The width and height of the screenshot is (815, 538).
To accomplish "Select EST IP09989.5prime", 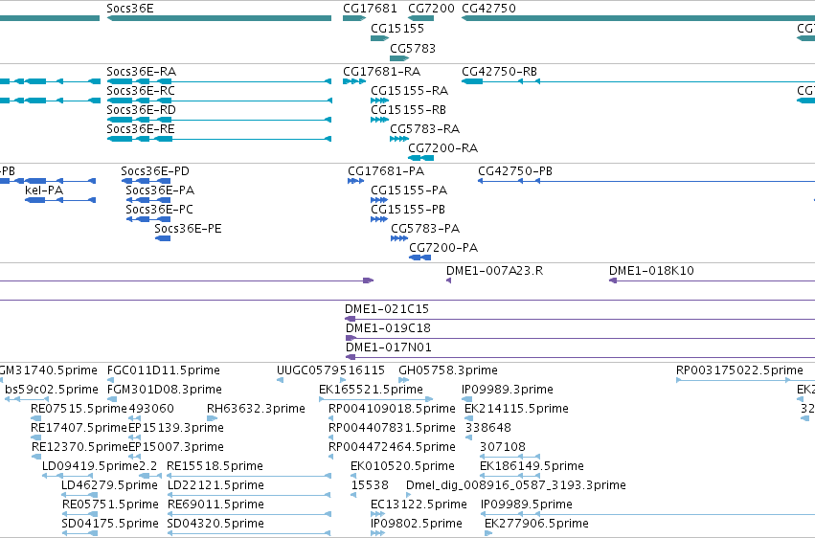I will coord(647,515).
